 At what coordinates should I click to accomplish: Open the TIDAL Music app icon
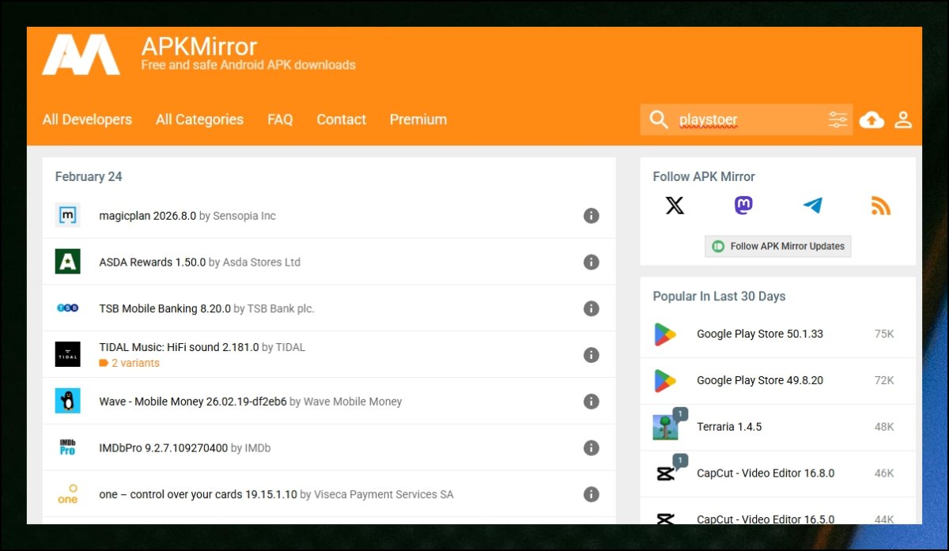68,354
